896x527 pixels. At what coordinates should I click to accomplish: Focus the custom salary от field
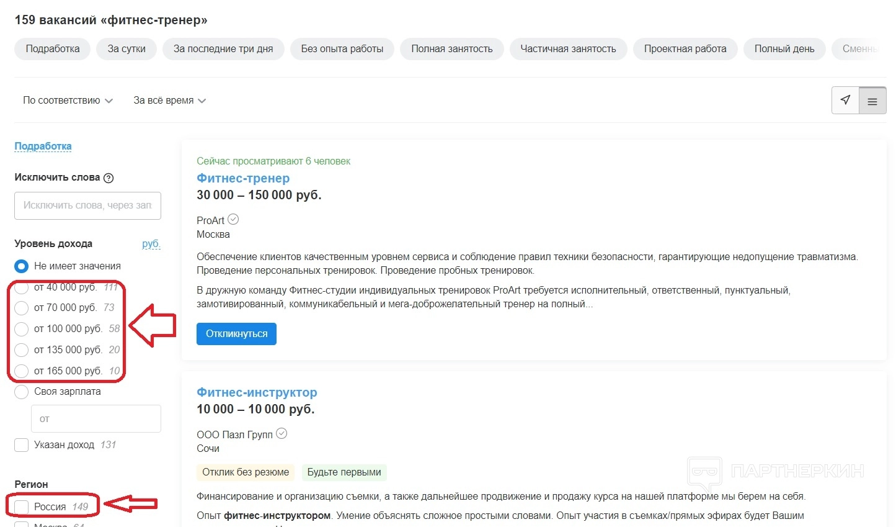click(96, 419)
